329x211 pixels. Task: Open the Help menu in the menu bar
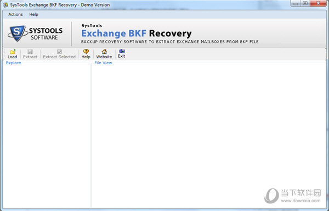pyautogui.click(x=33, y=14)
